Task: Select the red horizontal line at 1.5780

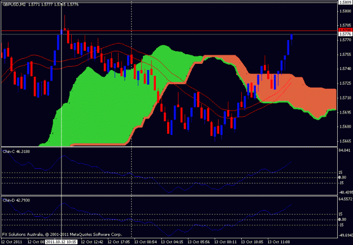Action: tap(169, 30)
